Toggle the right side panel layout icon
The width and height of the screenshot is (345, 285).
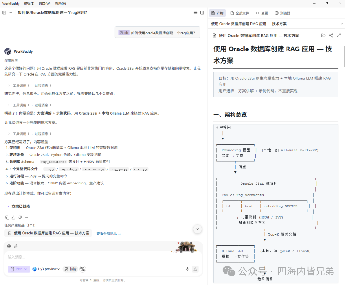pyautogui.click(x=202, y=12)
